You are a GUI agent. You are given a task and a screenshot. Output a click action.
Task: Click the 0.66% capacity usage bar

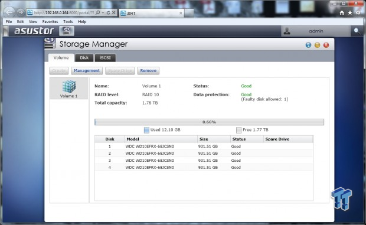click(209, 122)
